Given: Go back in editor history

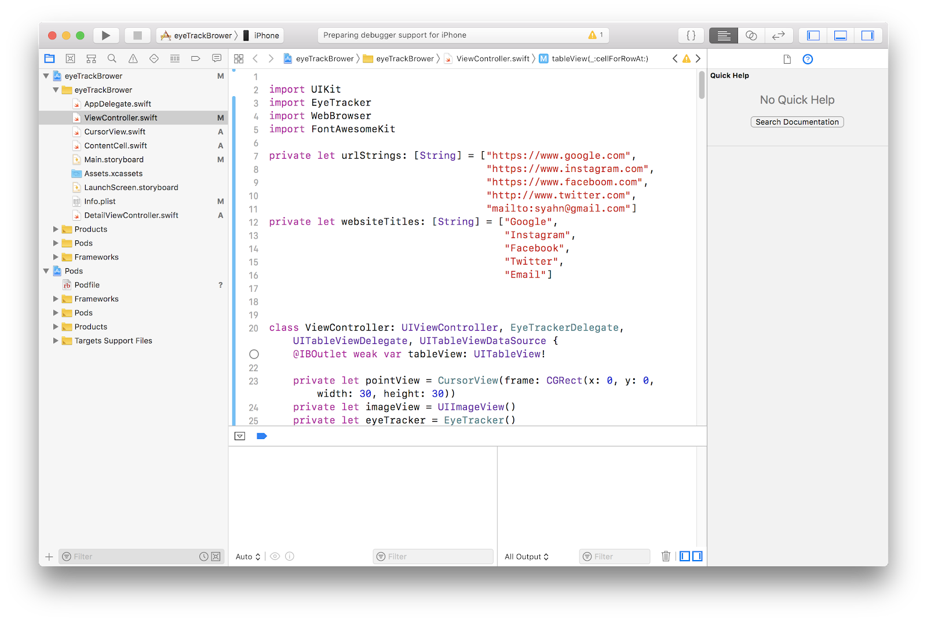Looking at the screenshot, I should point(255,58).
